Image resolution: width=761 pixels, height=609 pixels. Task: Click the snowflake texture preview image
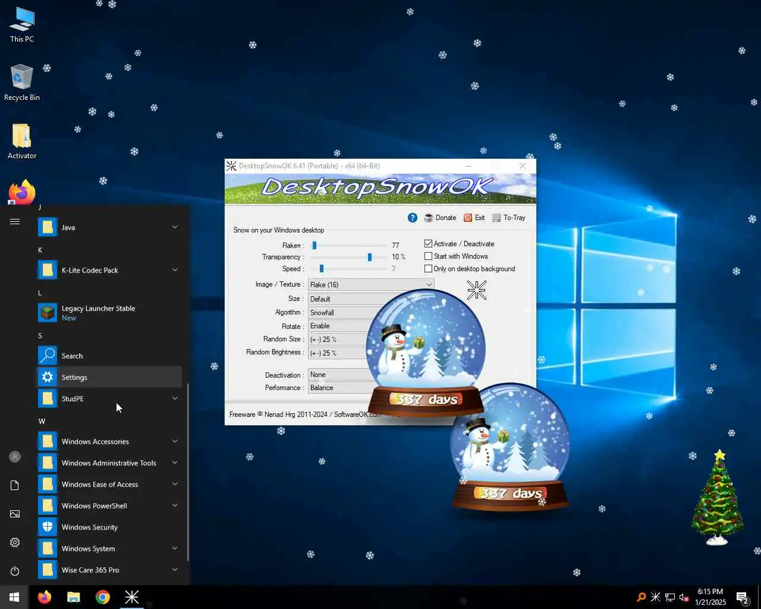click(477, 290)
